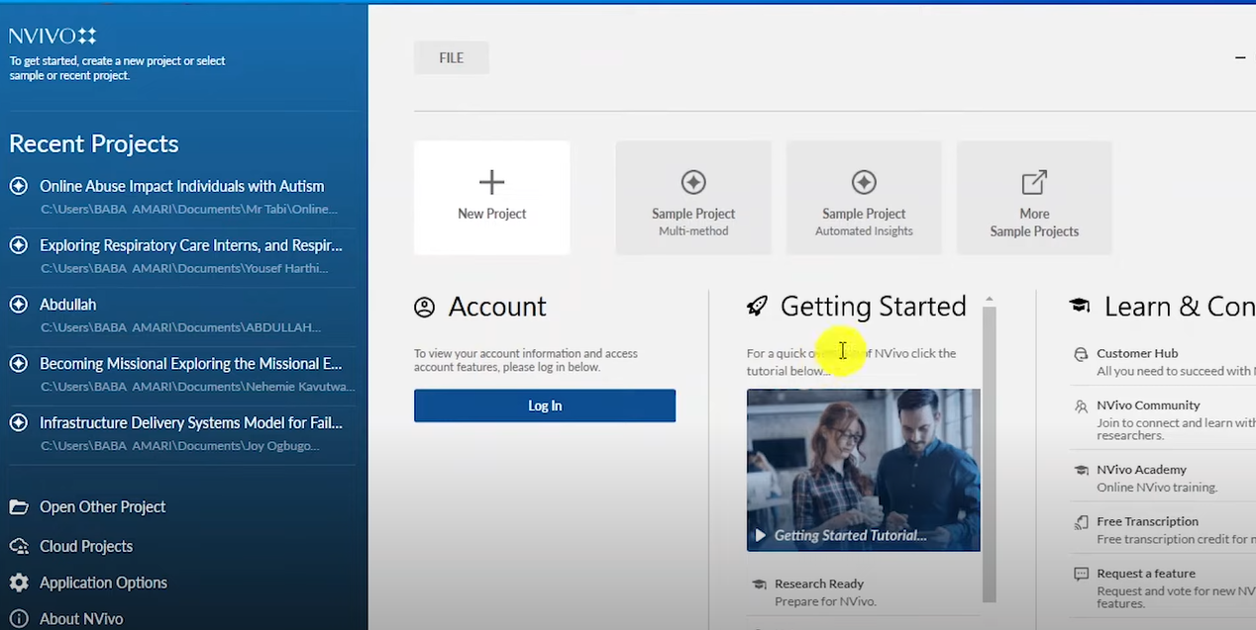Open the FILE tab
The height and width of the screenshot is (630, 1256).
point(451,57)
